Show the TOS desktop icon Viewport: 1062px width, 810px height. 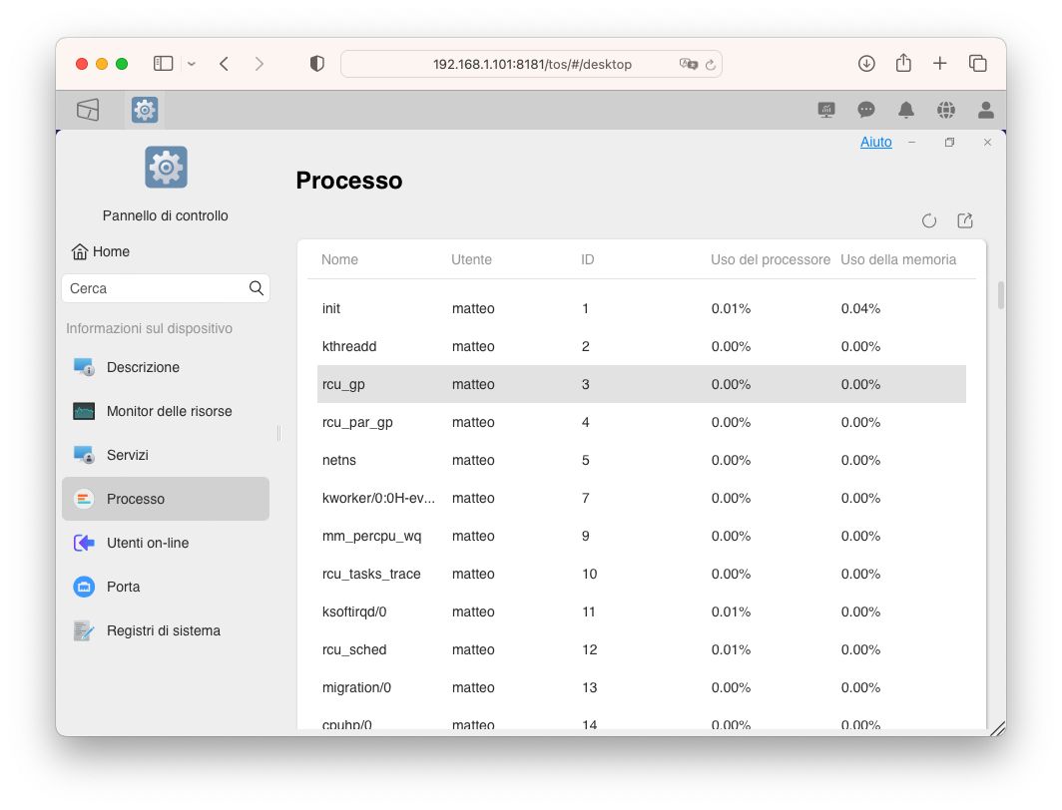[x=88, y=110]
